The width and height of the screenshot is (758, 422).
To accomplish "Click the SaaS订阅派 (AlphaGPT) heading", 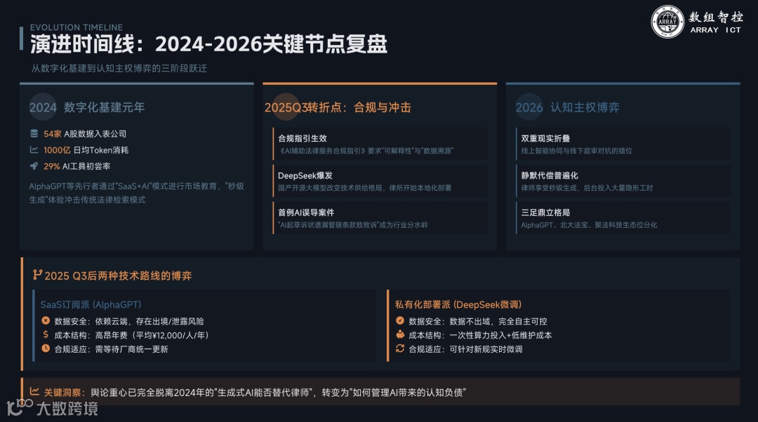I will [91, 305].
